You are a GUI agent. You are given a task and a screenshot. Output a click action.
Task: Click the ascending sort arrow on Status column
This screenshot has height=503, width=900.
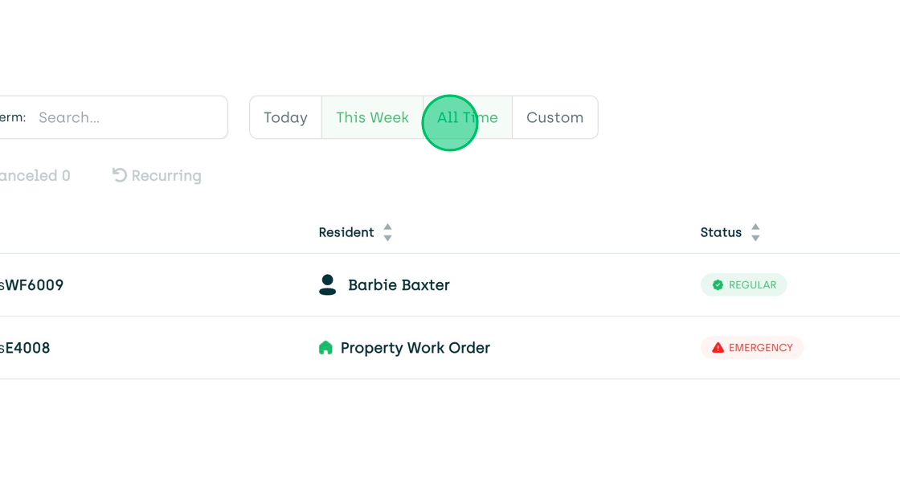click(x=755, y=227)
